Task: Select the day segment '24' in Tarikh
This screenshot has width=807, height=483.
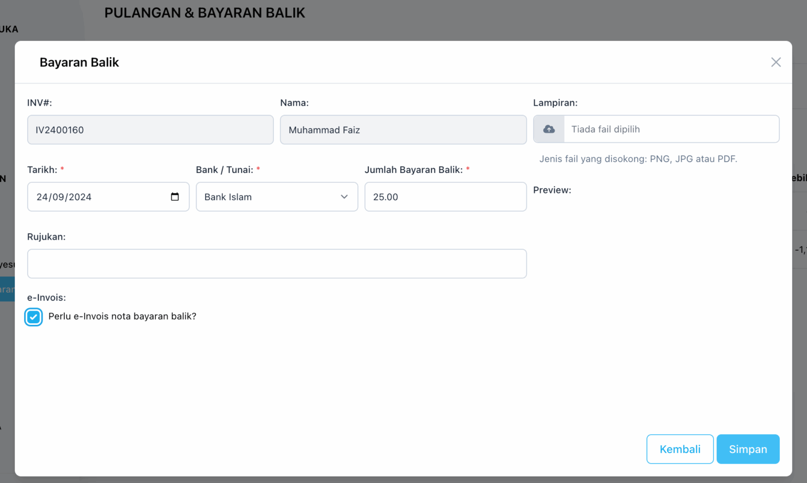Action: point(42,197)
